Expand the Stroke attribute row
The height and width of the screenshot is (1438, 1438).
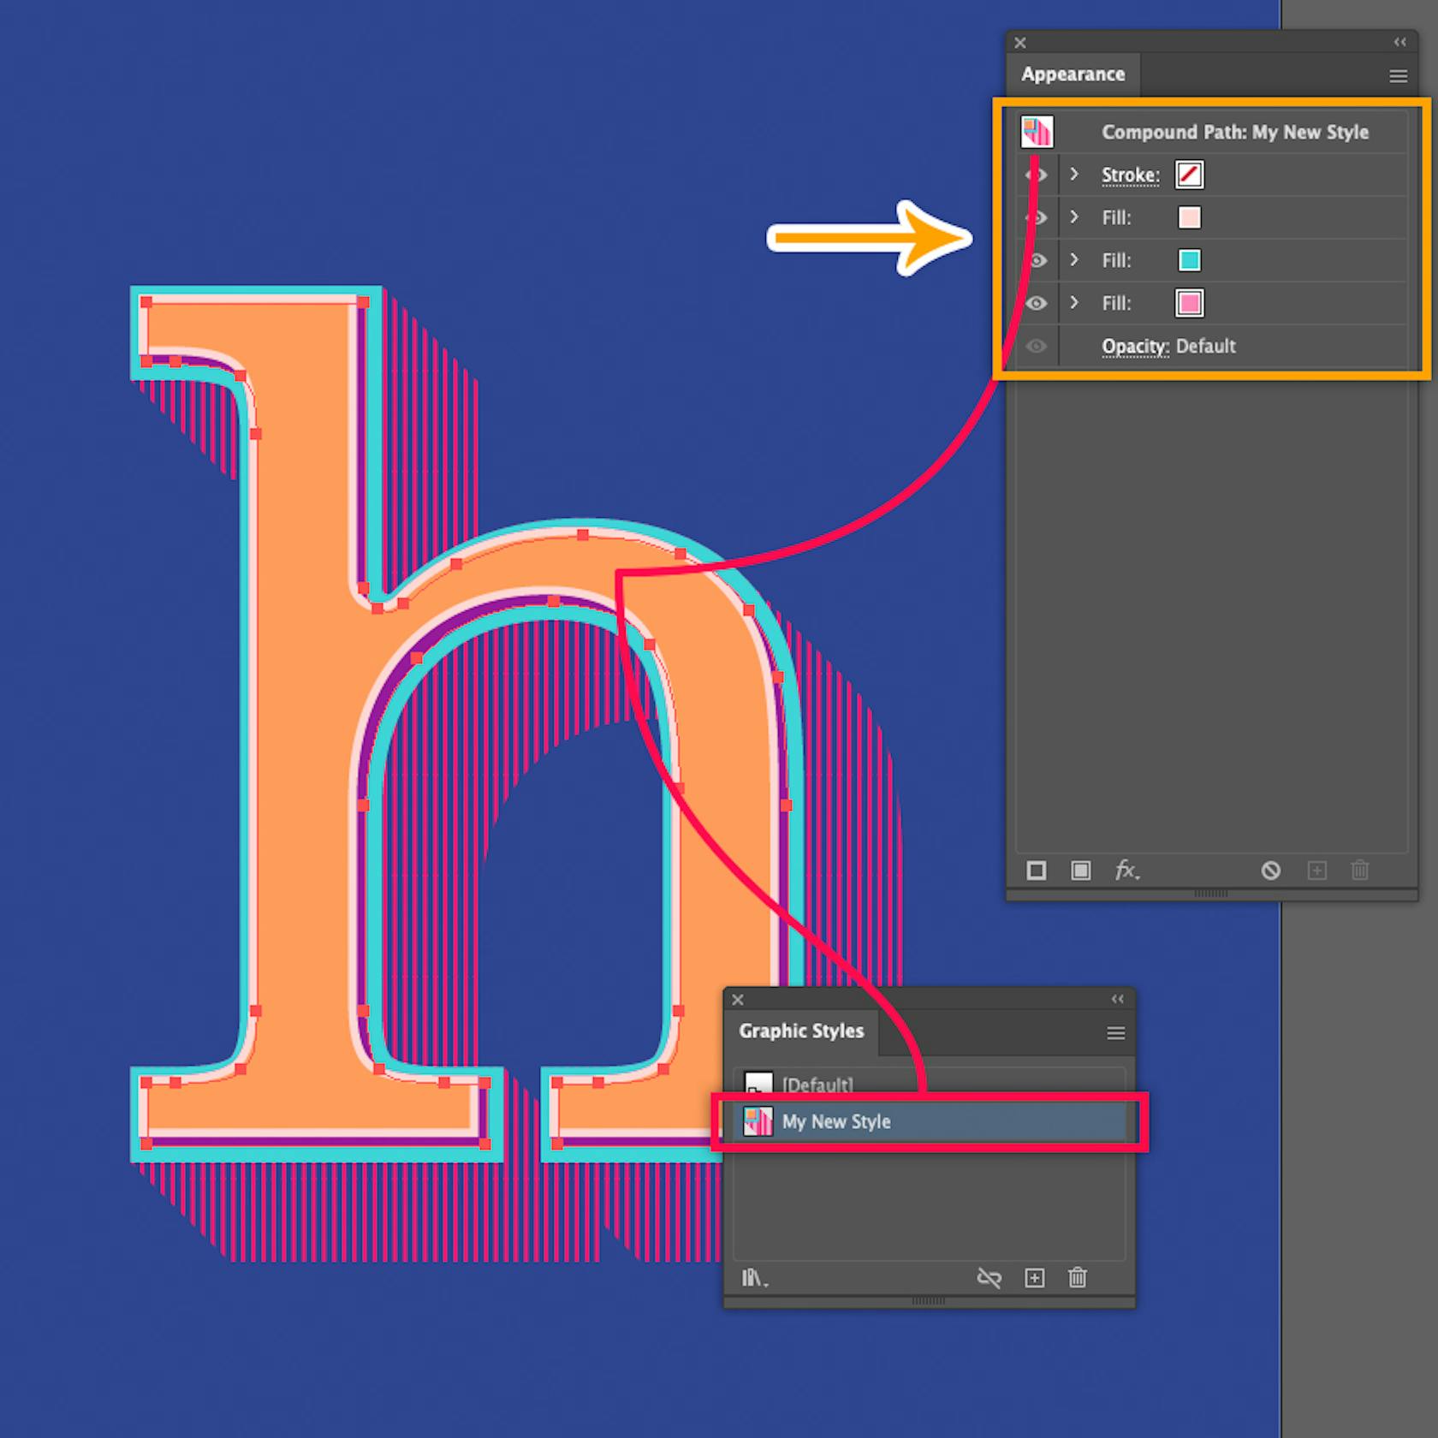point(1074,175)
